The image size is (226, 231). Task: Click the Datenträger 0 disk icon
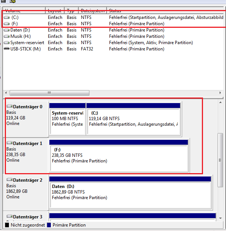pos(10,106)
